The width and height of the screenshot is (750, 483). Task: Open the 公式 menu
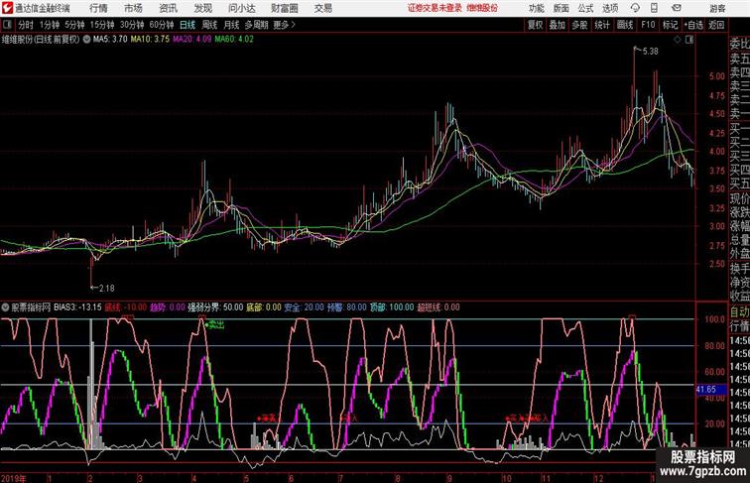click(586, 8)
